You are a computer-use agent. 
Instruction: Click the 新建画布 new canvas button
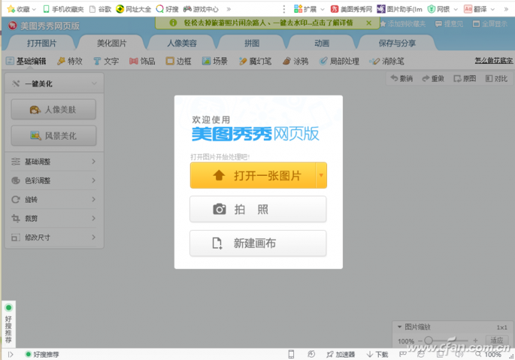[x=258, y=244]
